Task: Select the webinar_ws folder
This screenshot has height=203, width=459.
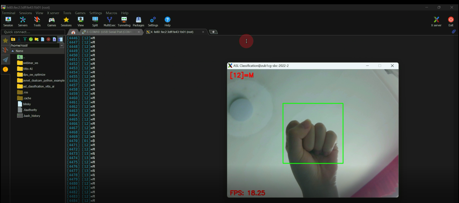Action: tap(28, 63)
